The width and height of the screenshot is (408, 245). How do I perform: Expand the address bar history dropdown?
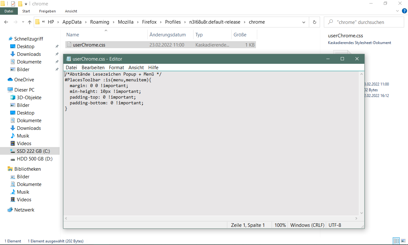pyautogui.click(x=304, y=22)
